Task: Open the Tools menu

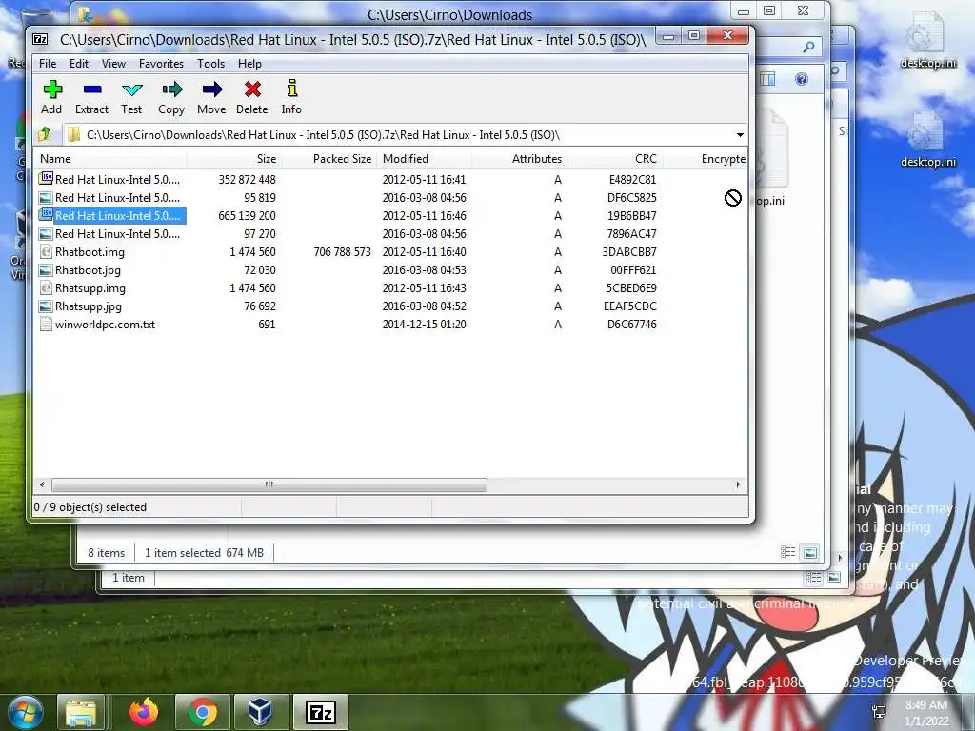Action: pyautogui.click(x=210, y=64)
